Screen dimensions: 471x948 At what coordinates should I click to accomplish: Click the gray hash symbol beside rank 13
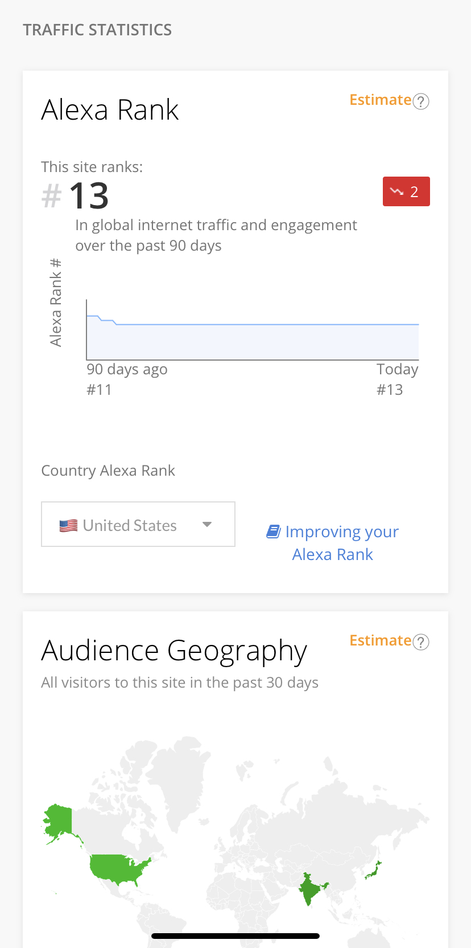pyautogui.click(x=51, y=196)
